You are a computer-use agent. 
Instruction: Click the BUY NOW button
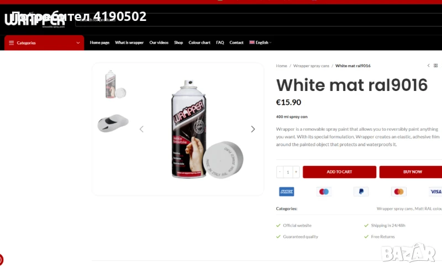[411, 171]
